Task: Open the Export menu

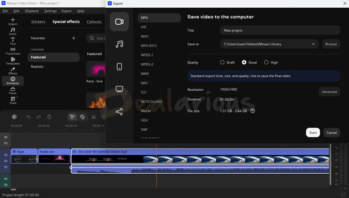Action: pos(66,11)
